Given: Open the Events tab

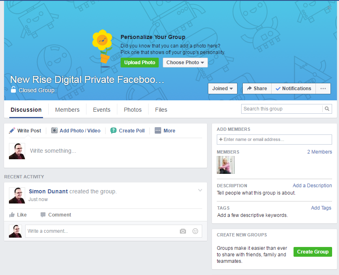Looking at the screenshot, I should click(x=101, y=110).
